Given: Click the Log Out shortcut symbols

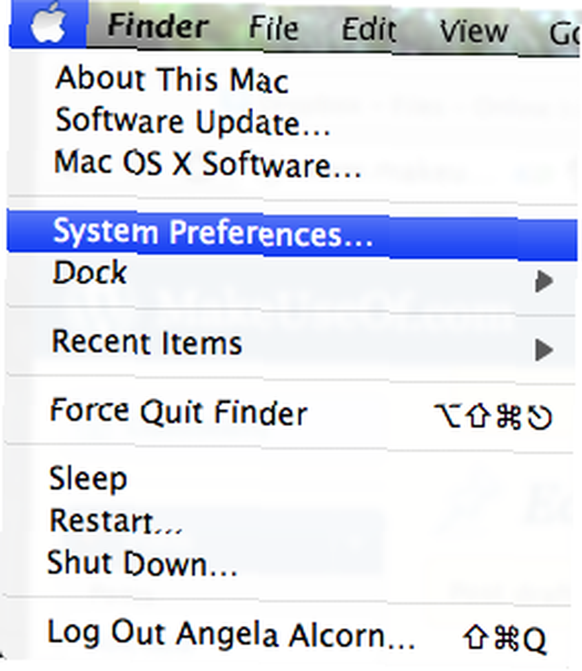Looking at the screenshot, I should [x=505, y=639].
